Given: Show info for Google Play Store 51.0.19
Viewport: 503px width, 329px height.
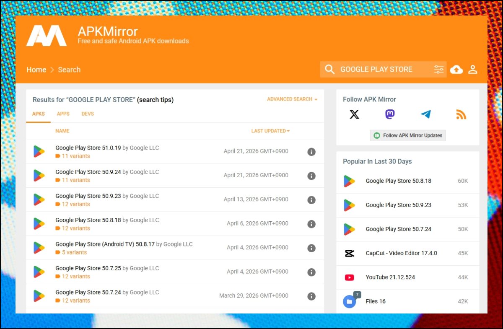Looking at the screenshot, I should click(311, 152).
